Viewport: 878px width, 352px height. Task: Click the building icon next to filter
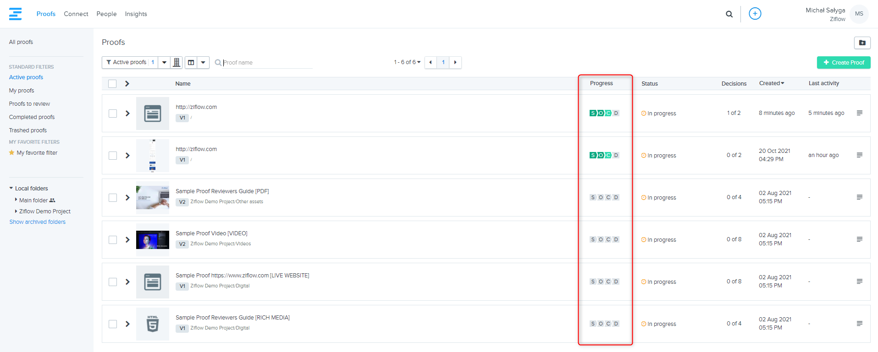click(177, 62)
